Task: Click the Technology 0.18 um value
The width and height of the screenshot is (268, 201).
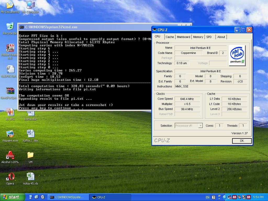Action: point(182,63)
